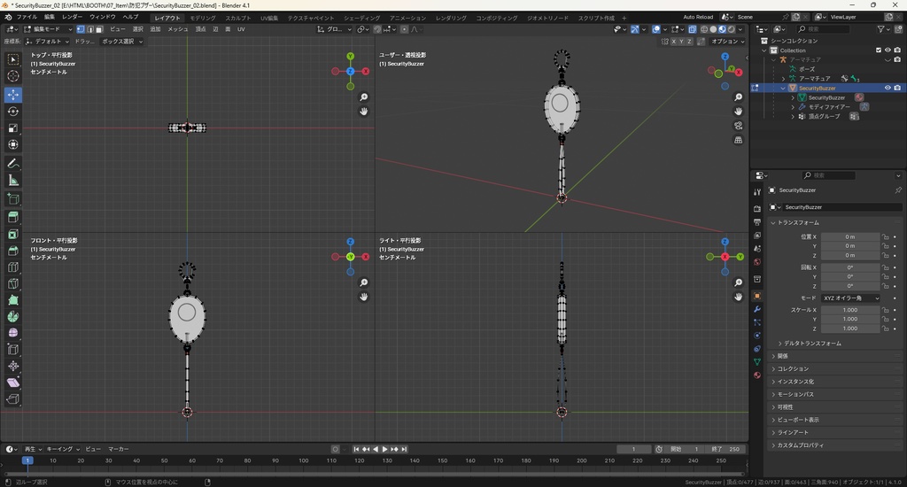
Task: Toggle X mirror axis button
Action: 673,42
